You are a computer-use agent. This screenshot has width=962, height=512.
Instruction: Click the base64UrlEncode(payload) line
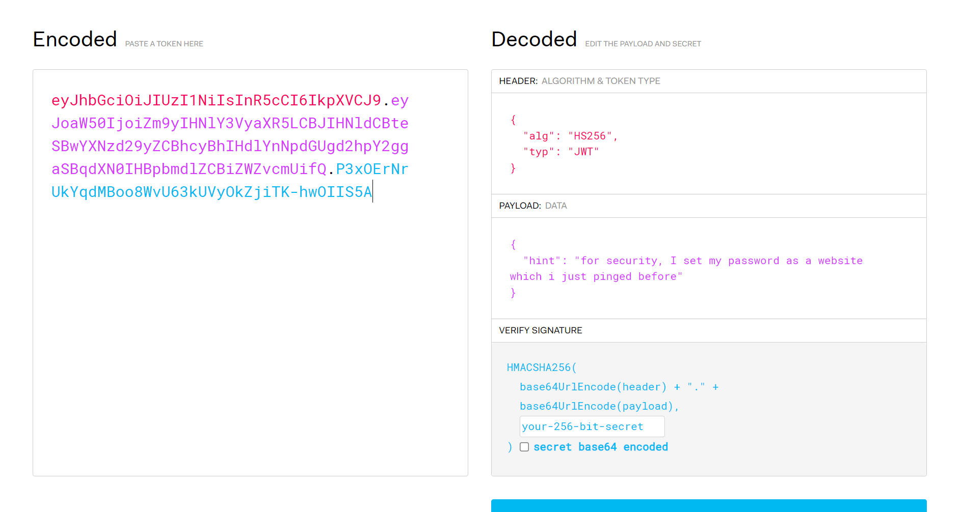point(599,406)
